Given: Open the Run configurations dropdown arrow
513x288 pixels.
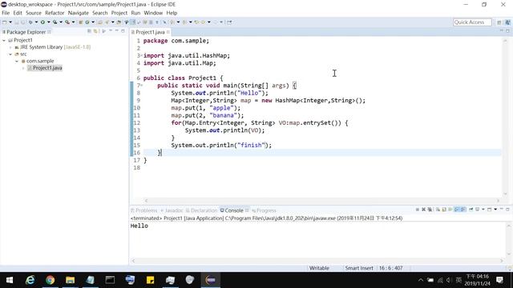Looking at the screenshot, I should 48,22.
